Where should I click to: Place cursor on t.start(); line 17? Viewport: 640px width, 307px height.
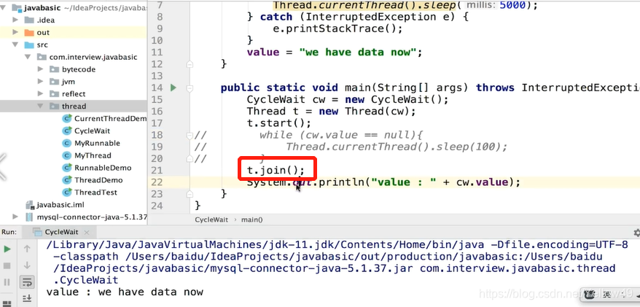point(278,123)
